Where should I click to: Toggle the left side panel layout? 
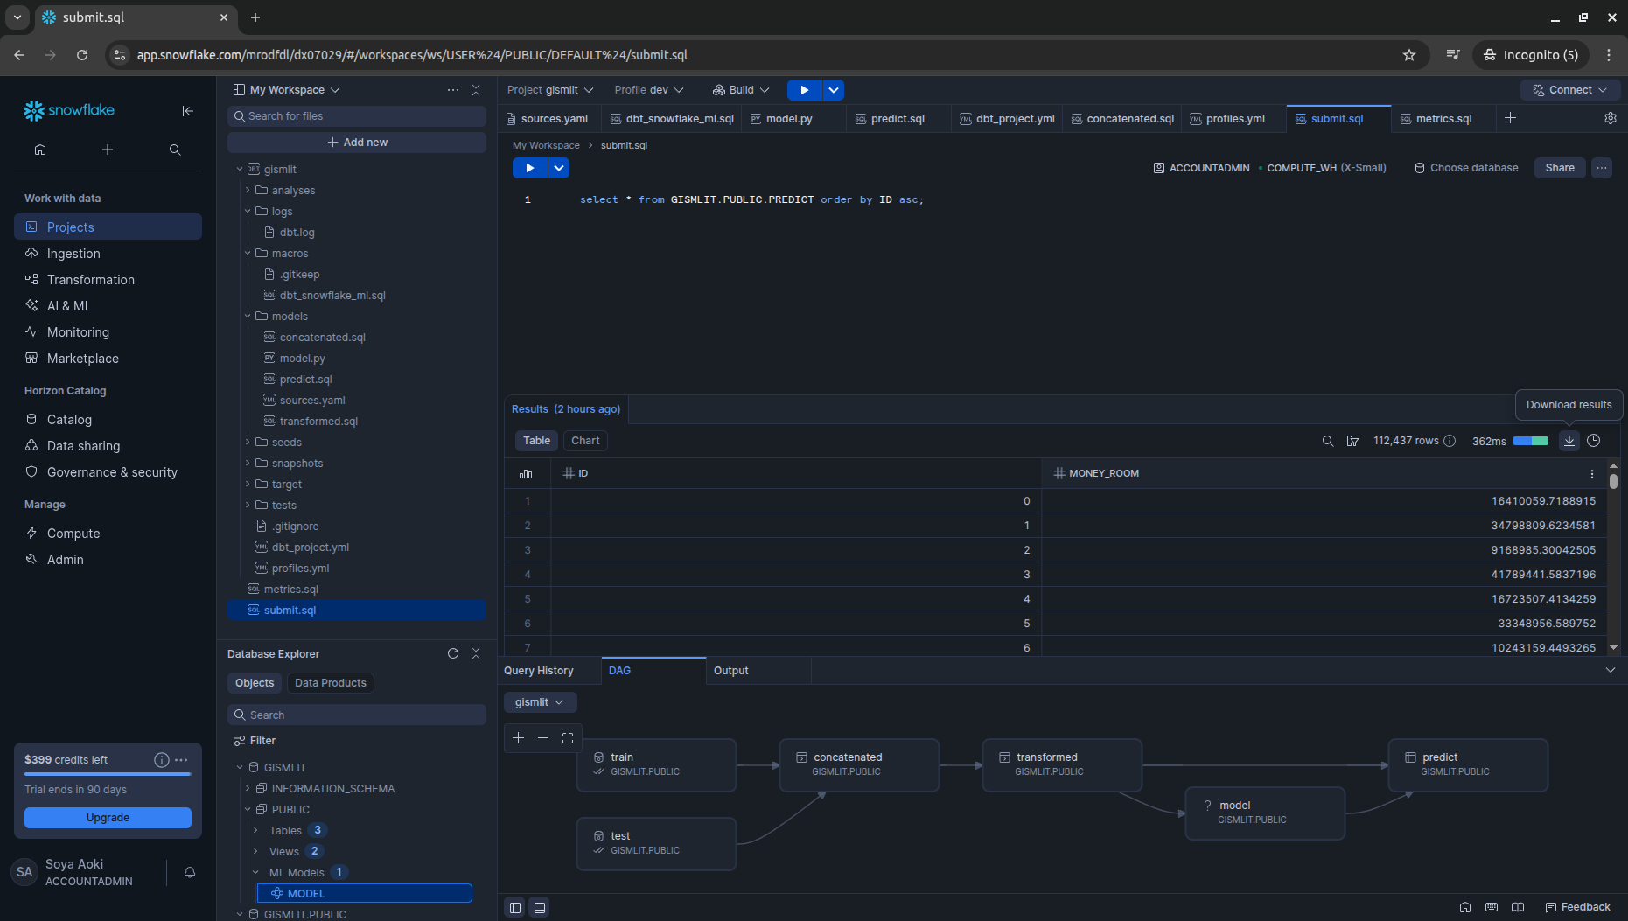(x=515, y=908)
